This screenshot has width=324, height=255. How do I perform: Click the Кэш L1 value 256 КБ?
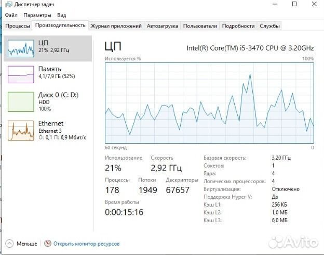coord(279,205)
